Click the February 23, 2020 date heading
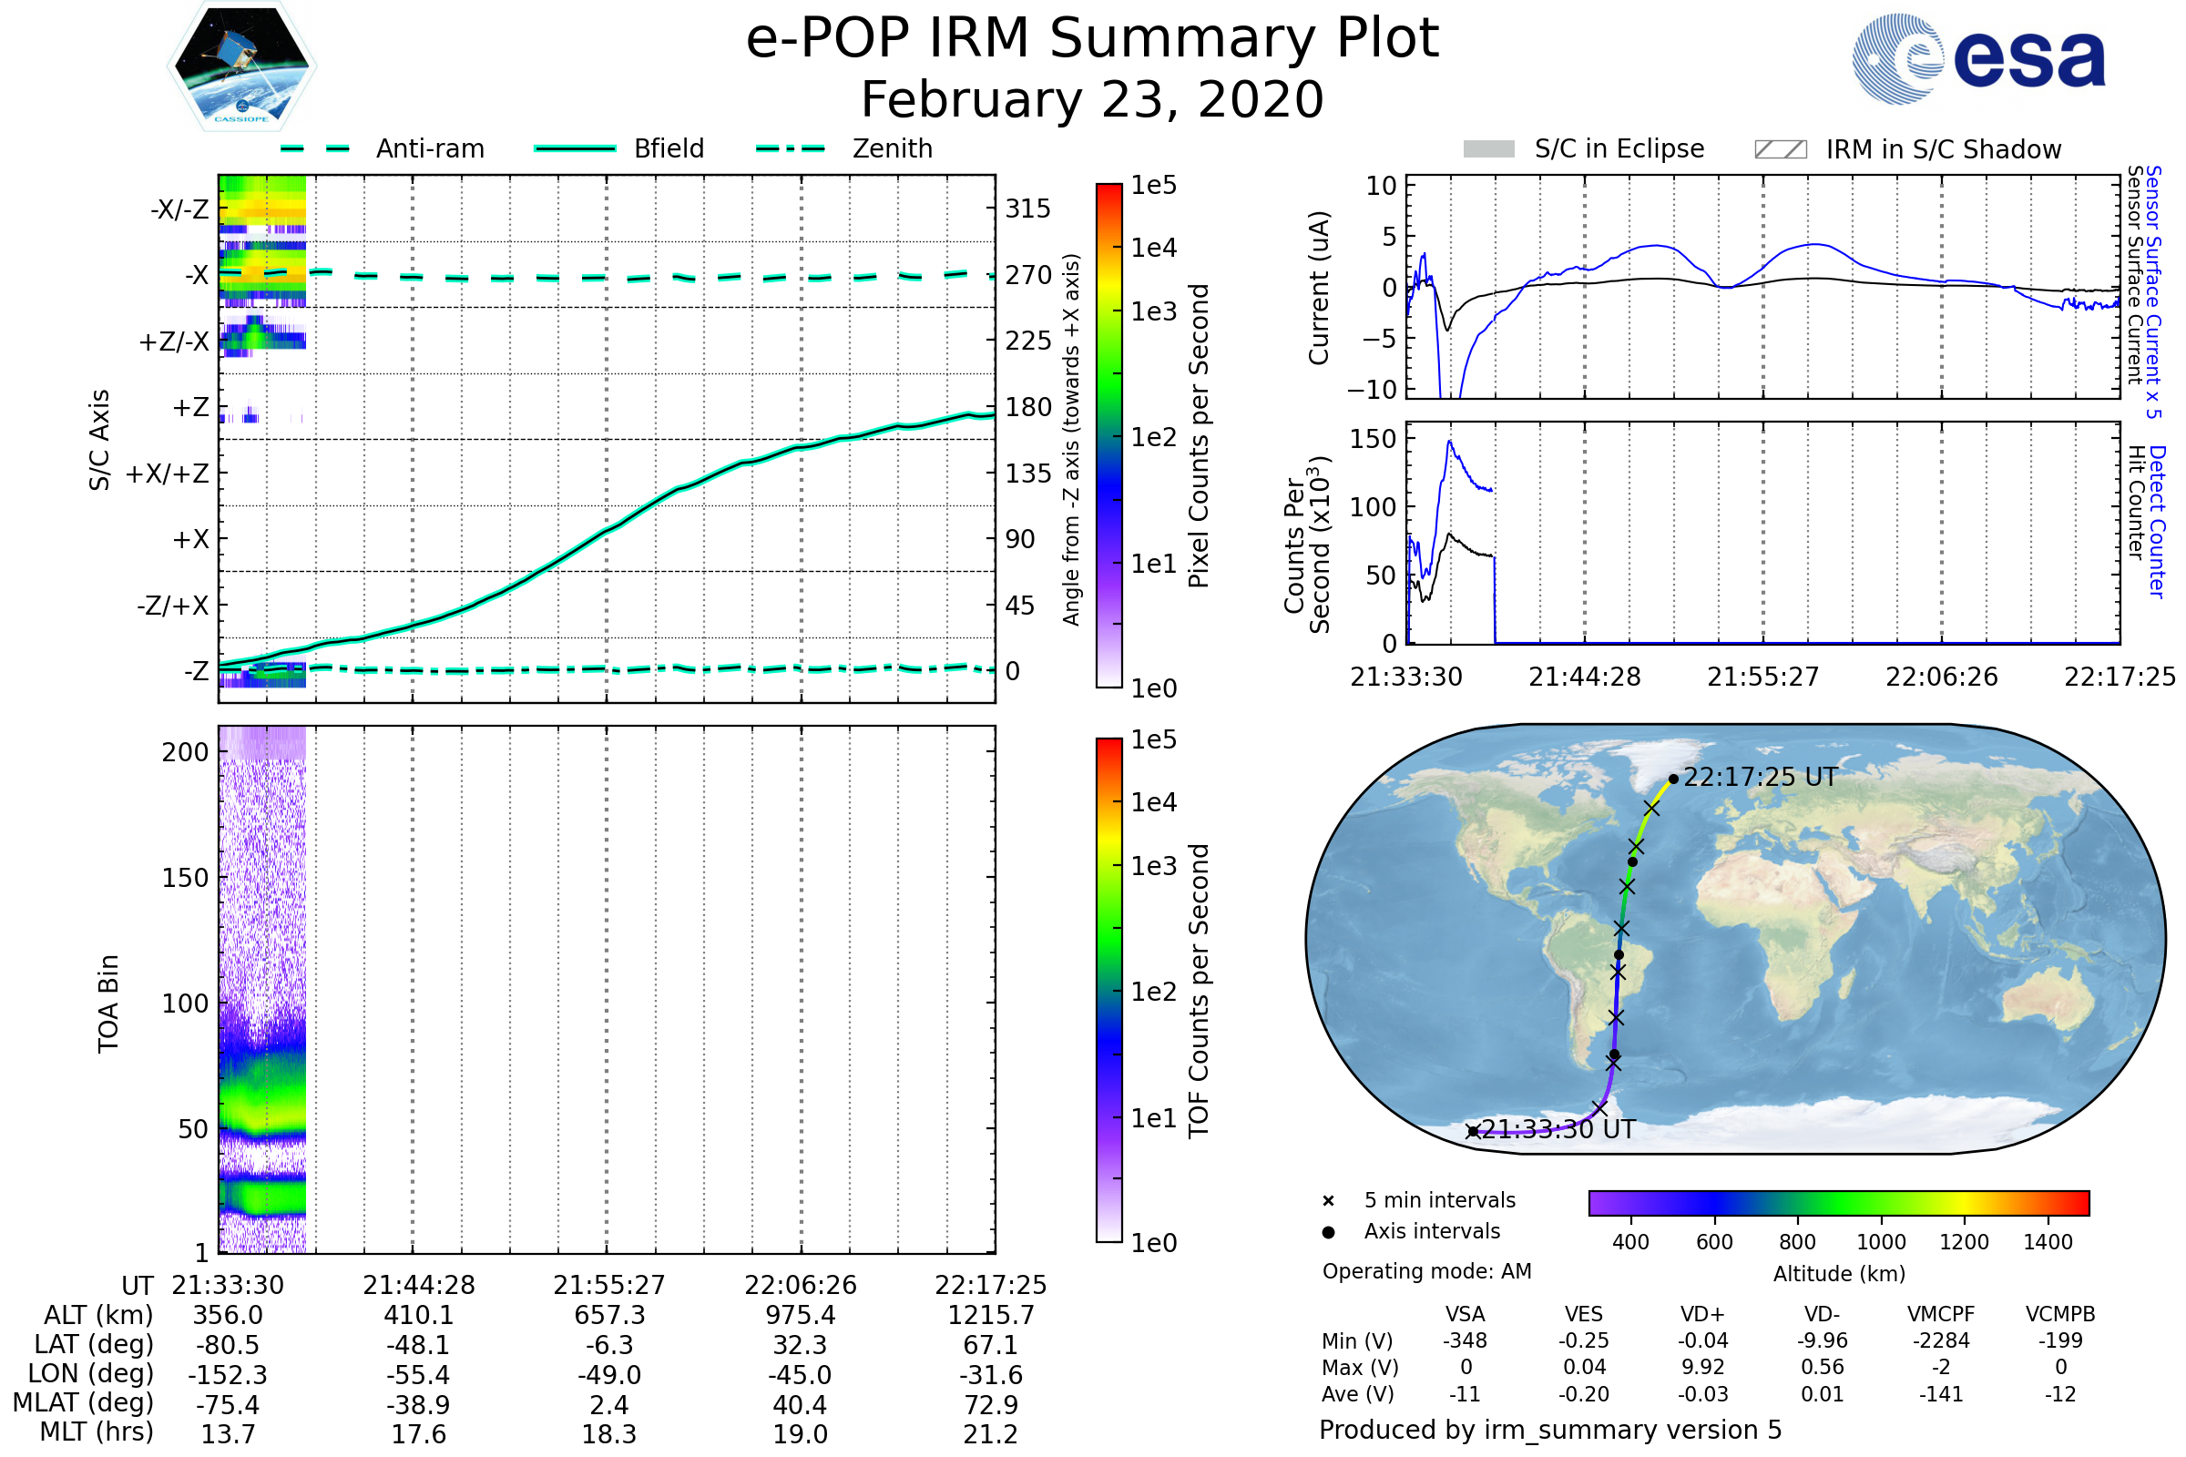 coord(1092,100)
